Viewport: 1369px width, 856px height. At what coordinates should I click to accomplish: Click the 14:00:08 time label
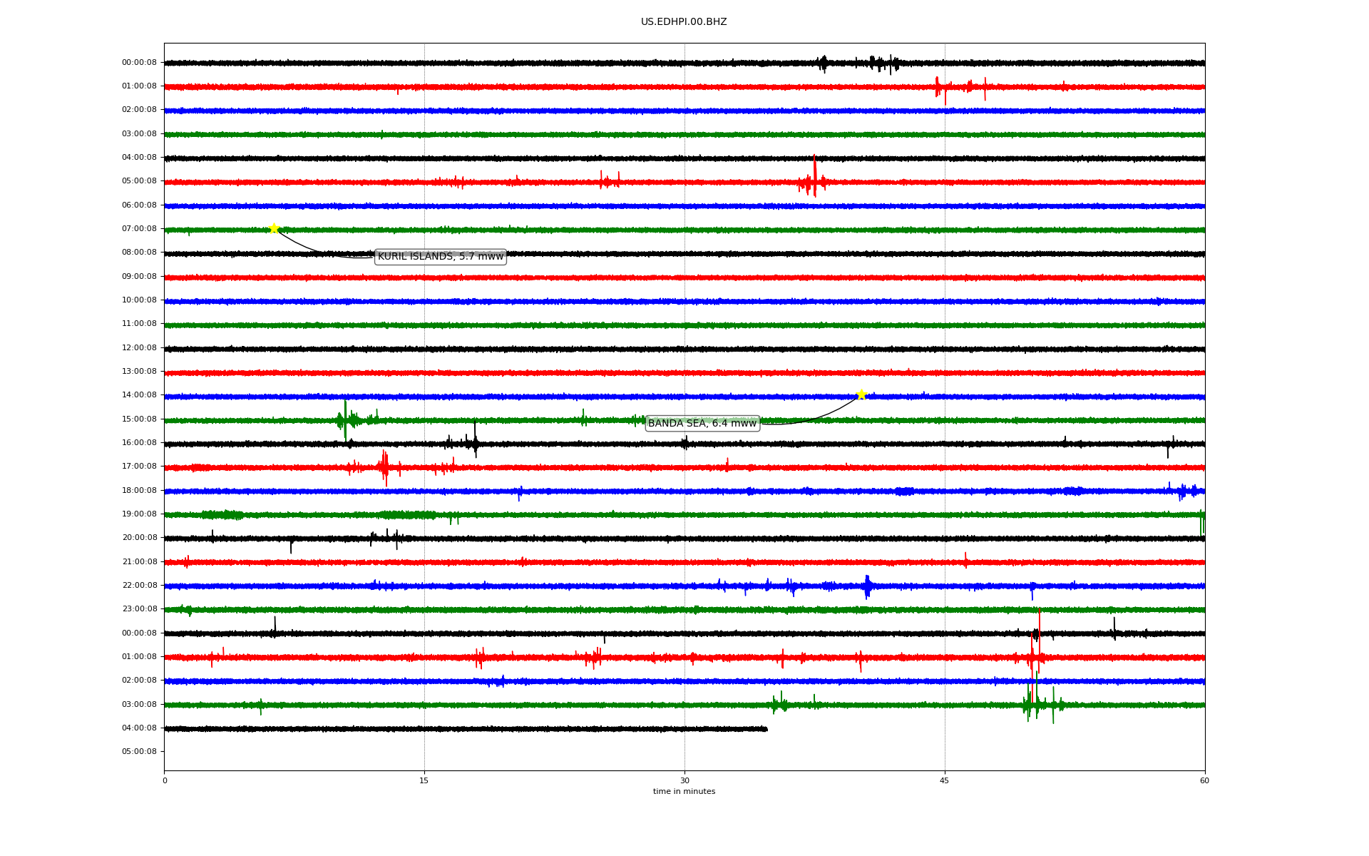point(139,395)
